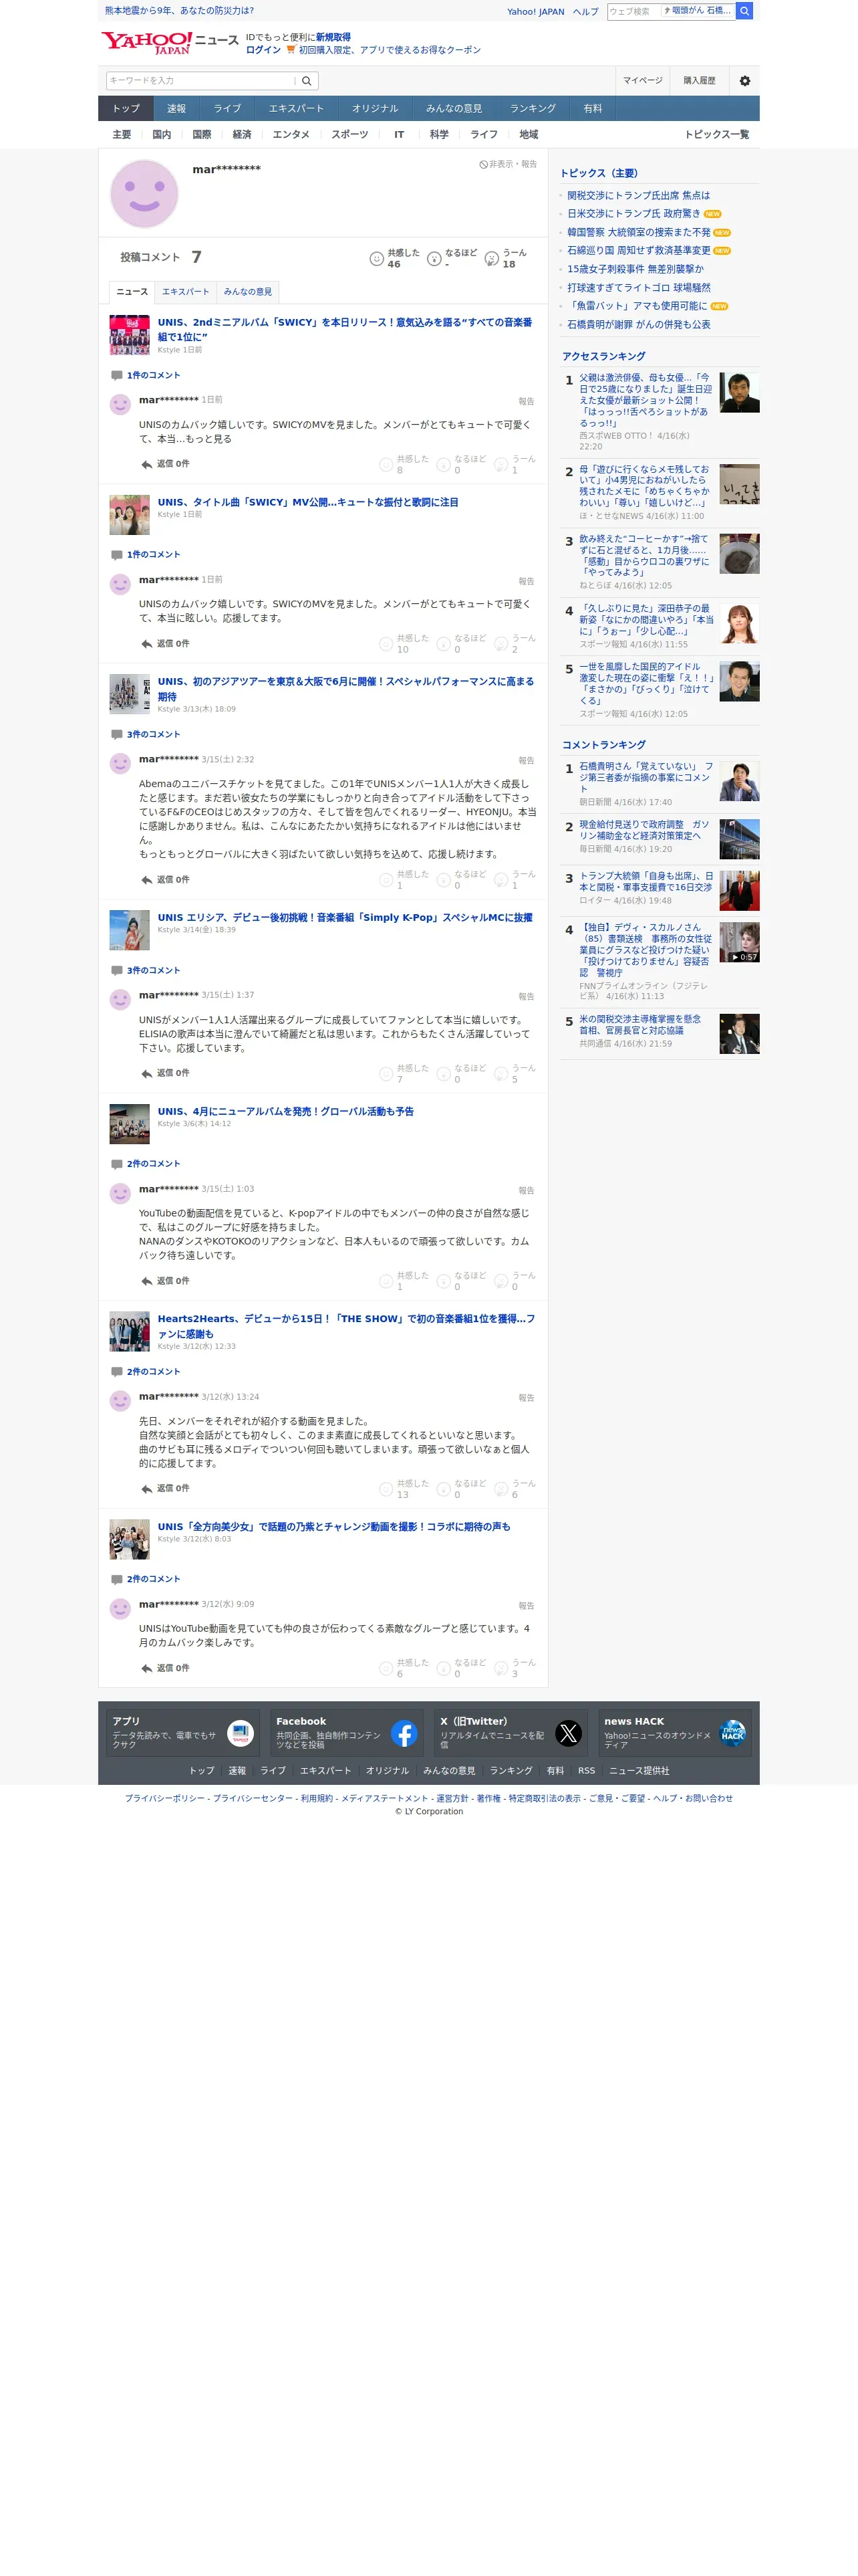Select 国際 category in sub navigation
The image size is (858, 2576).
(x=202, y=135)
